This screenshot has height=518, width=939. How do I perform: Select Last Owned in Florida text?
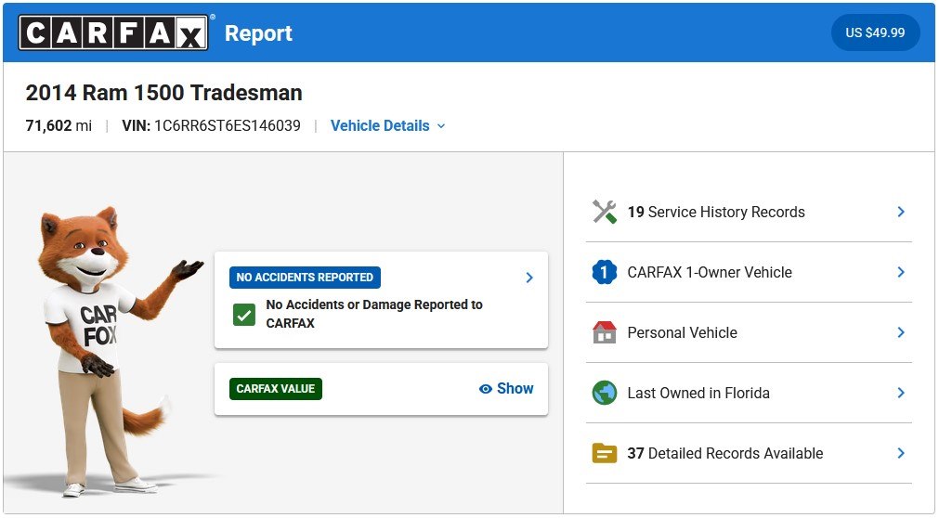pos(698,394)
